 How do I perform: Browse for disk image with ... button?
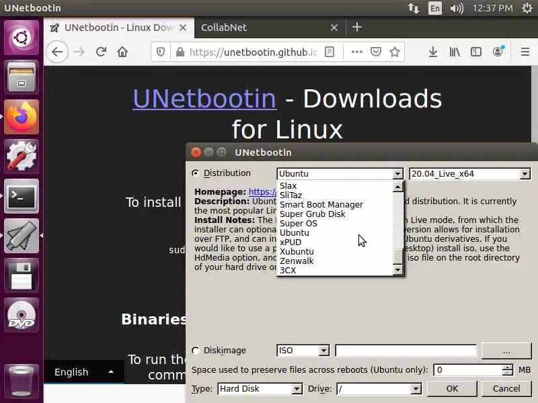(x=506, y=351)
